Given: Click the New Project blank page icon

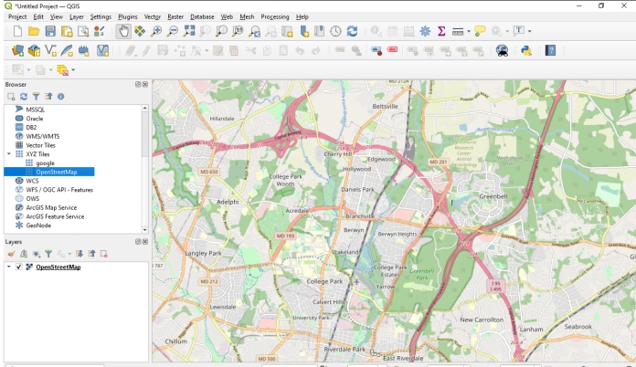Looking at the screenshot, I should 17,31.
